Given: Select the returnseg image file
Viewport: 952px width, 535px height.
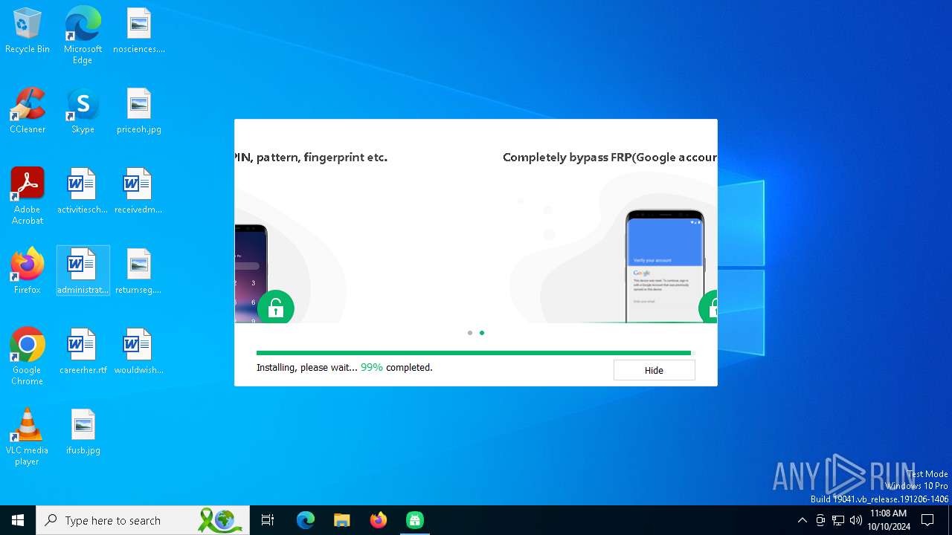Looking at the screenshot, I should [138, 272].
